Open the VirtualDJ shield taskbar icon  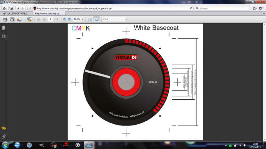pos(54,145)
